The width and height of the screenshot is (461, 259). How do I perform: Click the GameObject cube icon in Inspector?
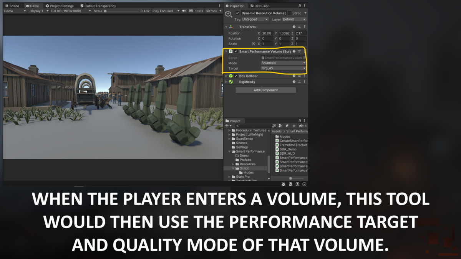tap(228, 14)
